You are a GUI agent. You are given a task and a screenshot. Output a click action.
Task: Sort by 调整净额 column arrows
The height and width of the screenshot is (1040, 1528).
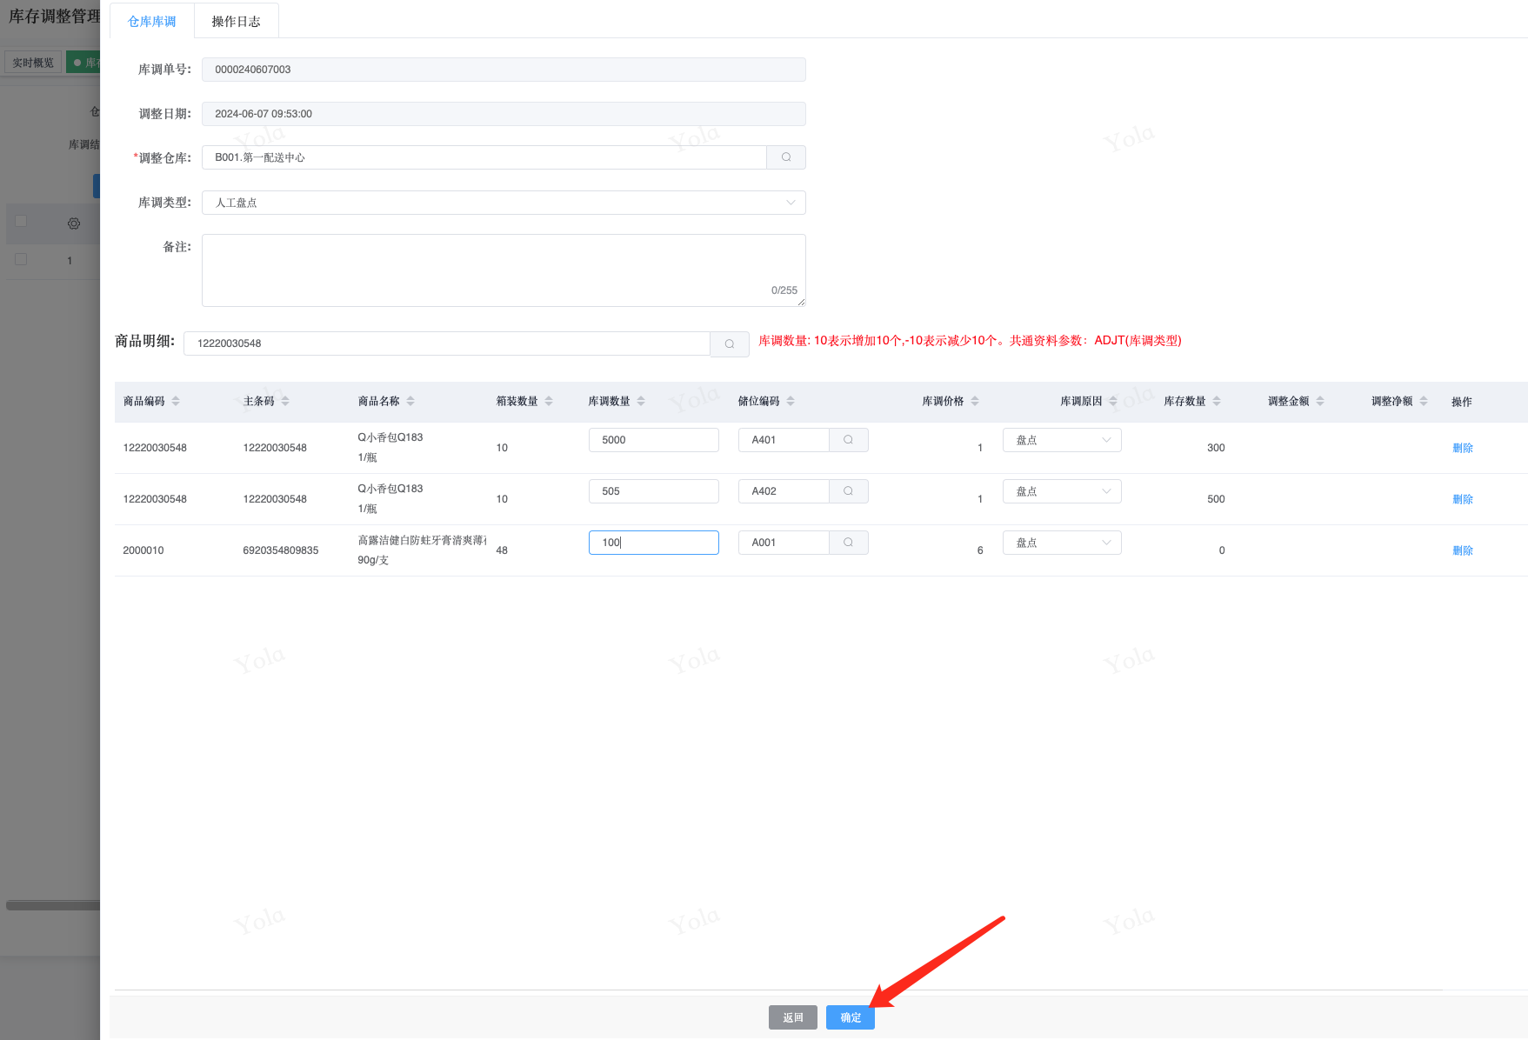[1424, 401]
